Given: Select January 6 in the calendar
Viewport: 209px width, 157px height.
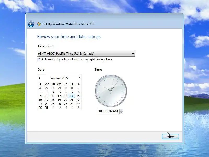Looking at the screenshot, I should [66, 92].
